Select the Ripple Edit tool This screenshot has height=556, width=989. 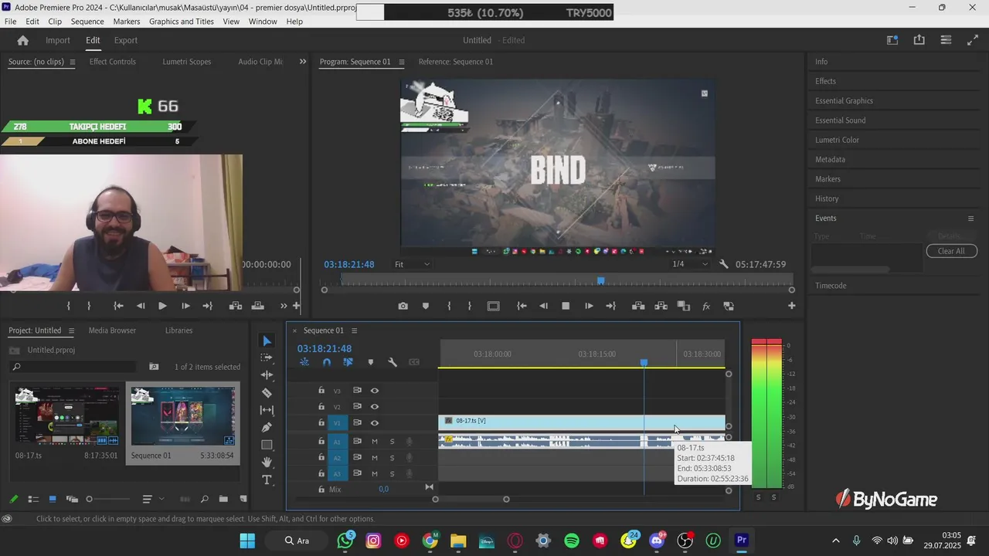267,375
